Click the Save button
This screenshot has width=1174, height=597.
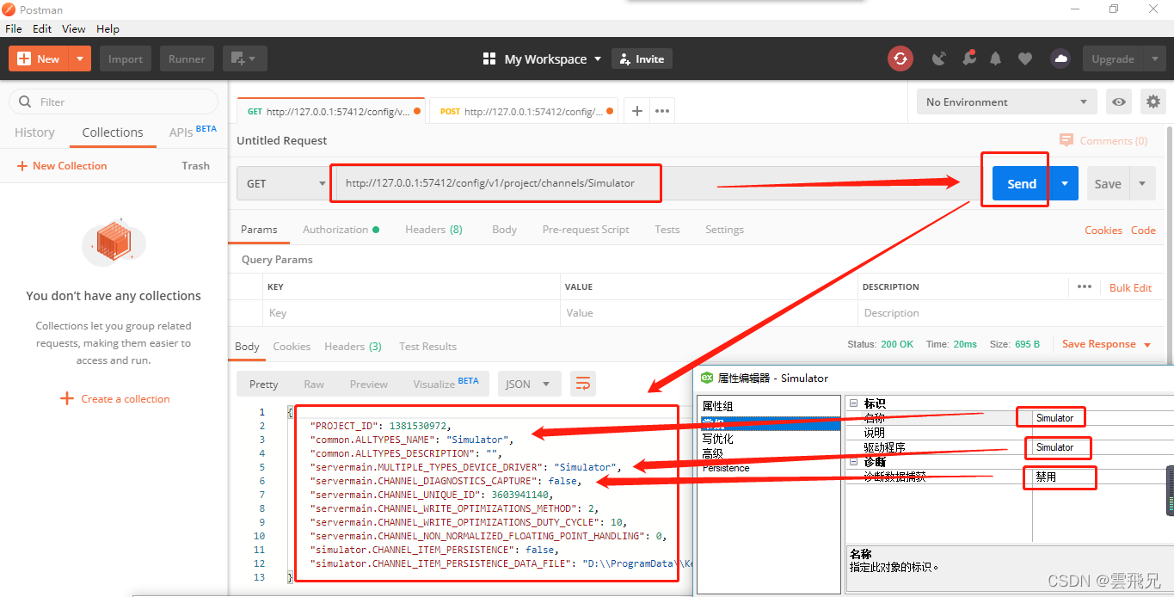click(x=1108, y=183)
